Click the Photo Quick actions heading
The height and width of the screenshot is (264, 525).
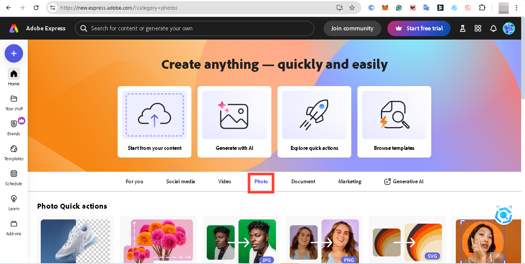click(72, 206)
